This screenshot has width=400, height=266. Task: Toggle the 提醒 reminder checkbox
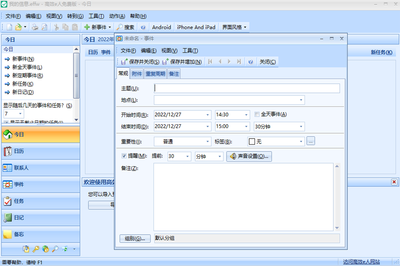point(124,156)
